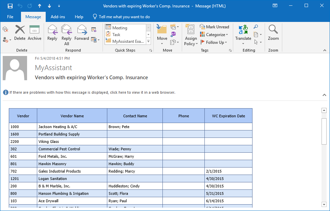
Task: Open the Quick Steps dialog launcher
Action: click(151, 51)
